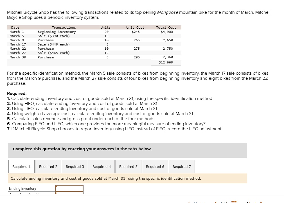Click the question list grid icon
The height and width of the screenshot is (203, 284).
[x=234, y=202]
